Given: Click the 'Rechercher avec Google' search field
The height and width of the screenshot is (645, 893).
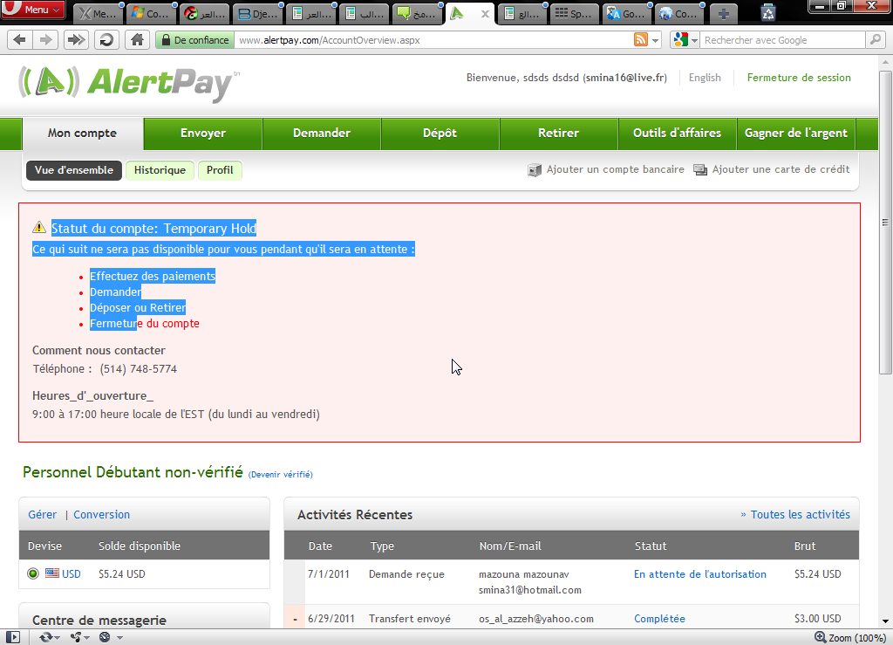Looking at the screenshot, I should tap(783, 40).
